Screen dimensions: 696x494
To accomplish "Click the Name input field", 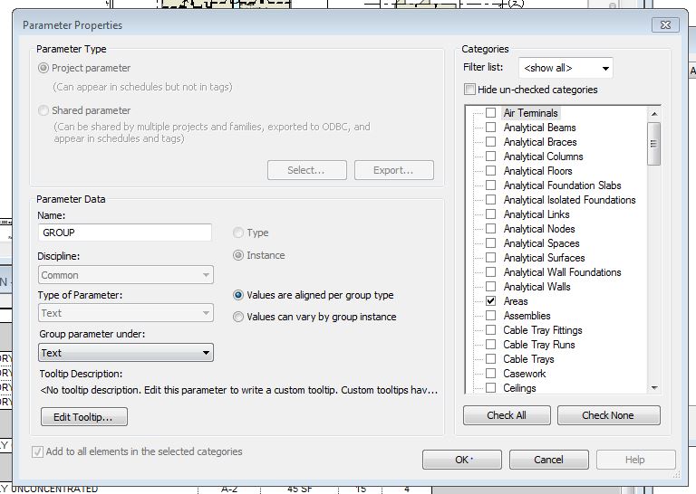I will pyautogui.click(x=125, y=233).
